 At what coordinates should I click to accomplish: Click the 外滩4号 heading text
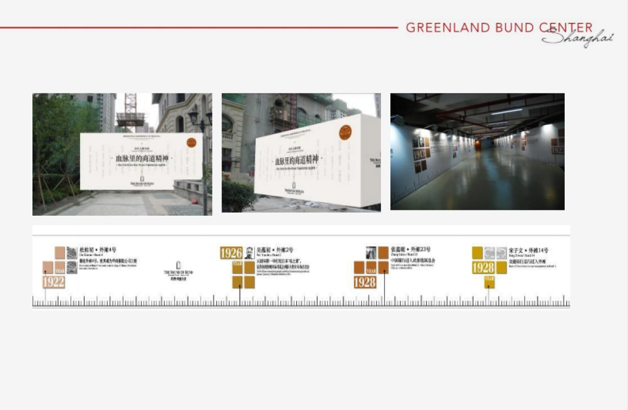[98, 250]
